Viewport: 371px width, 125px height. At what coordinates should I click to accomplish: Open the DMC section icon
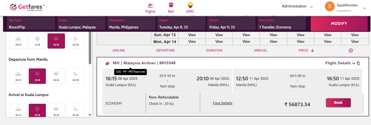(190, 5)
